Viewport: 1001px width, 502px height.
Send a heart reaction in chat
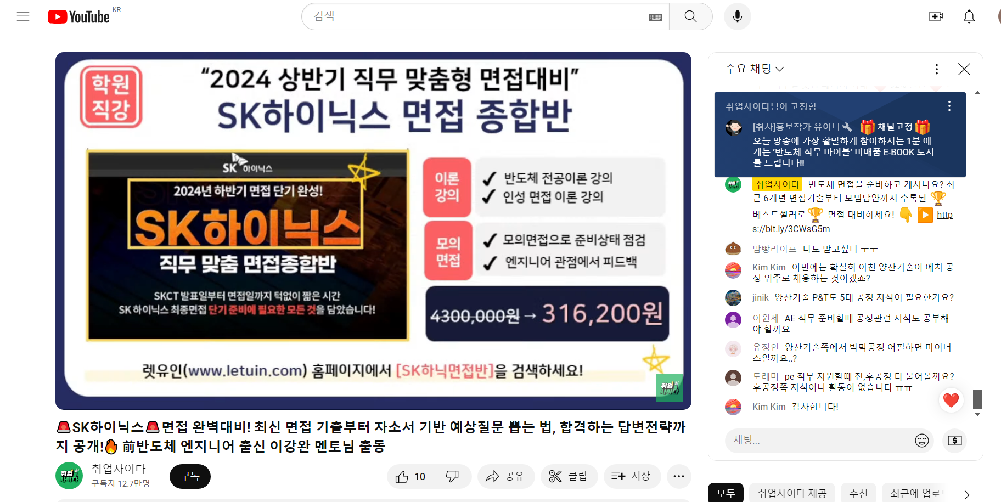coord(951,400)
